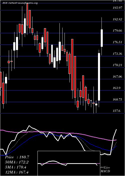Click the <<Live MACD label
This screenshot has height=176, width=125.
(x=105, y=169)
